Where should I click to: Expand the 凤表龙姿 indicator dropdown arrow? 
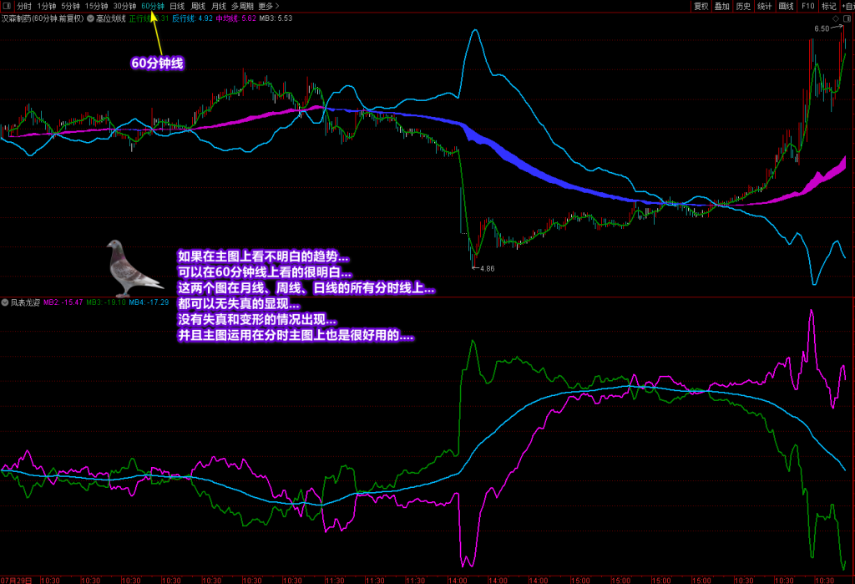pyautogui.click(x=5, y=302)
